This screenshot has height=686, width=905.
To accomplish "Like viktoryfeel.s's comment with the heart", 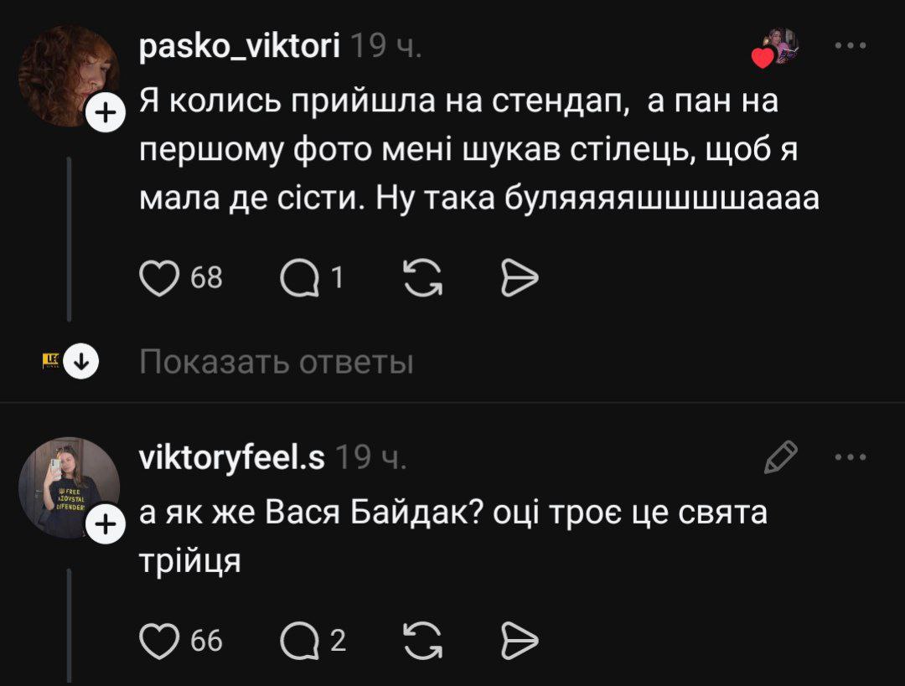I will click(157, 641).
